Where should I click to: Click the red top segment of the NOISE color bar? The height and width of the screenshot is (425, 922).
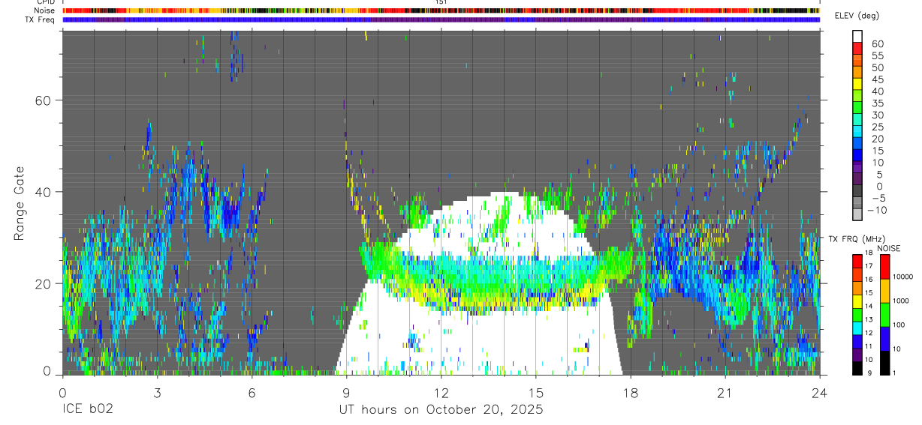pyautogui.click(x=884, y=267)
